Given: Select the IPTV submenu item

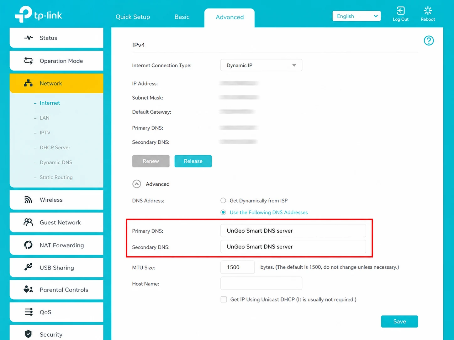Looking at the screenshot, I should pyautogui.click(x=45, y=133).
